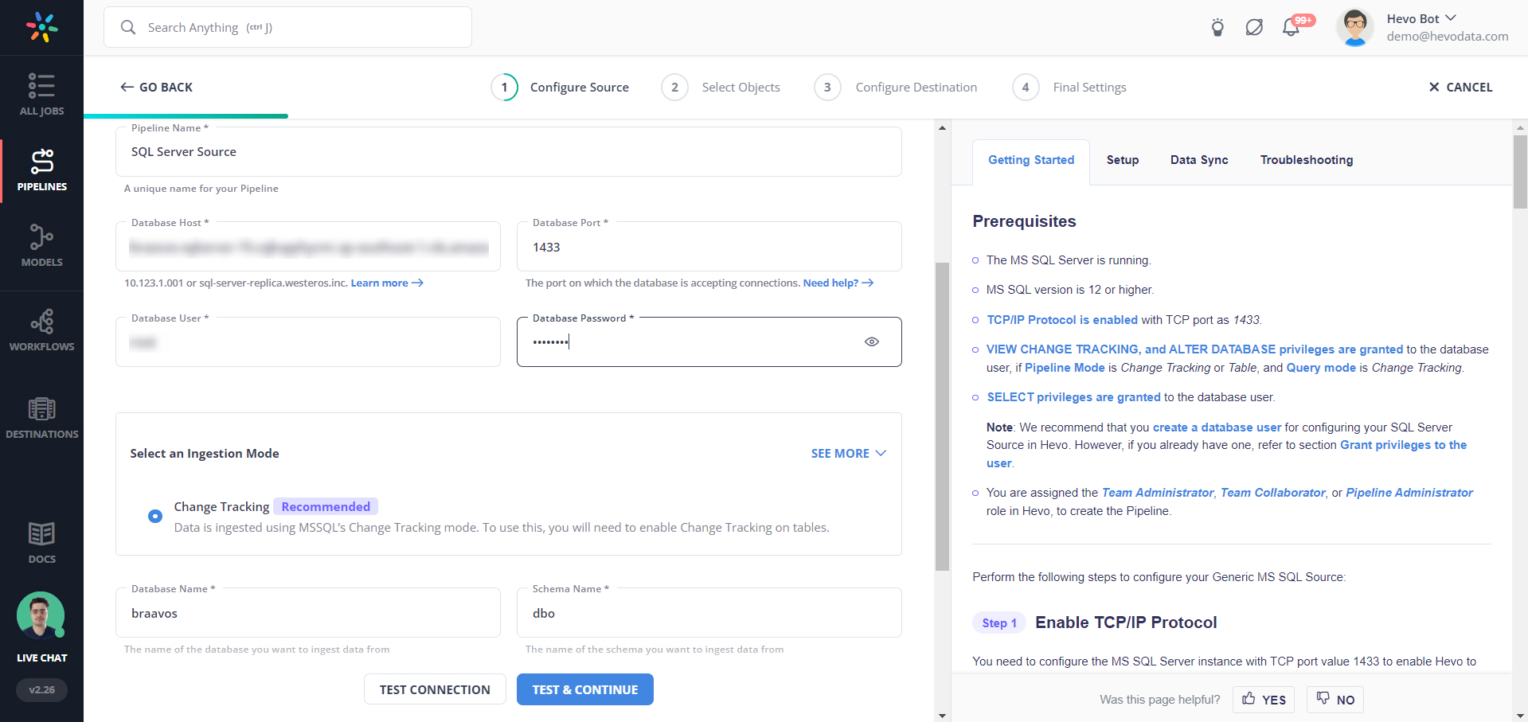The height and width of the screenshot is (722, 1528).
Task: Click form scrollbar up arrow
Action: (942, 127)
